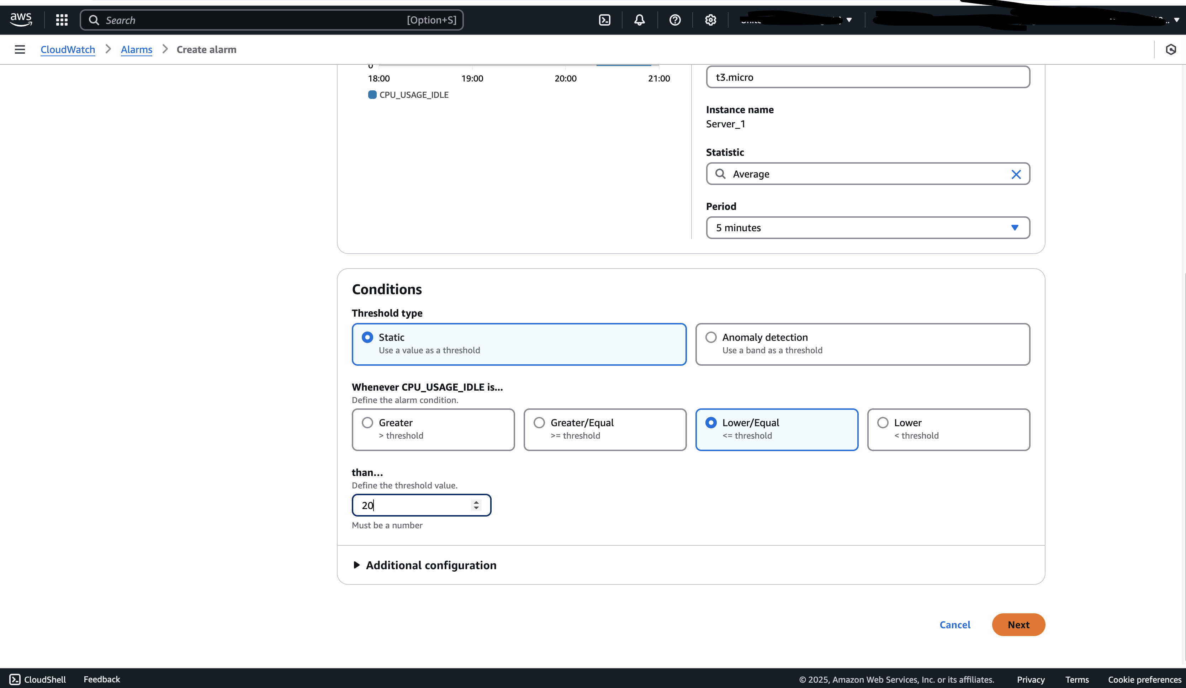The width and height of the screenshot is (1186, 688).
Task: Click the Server_1 instance name text
Action: click(x=725, y=124)
